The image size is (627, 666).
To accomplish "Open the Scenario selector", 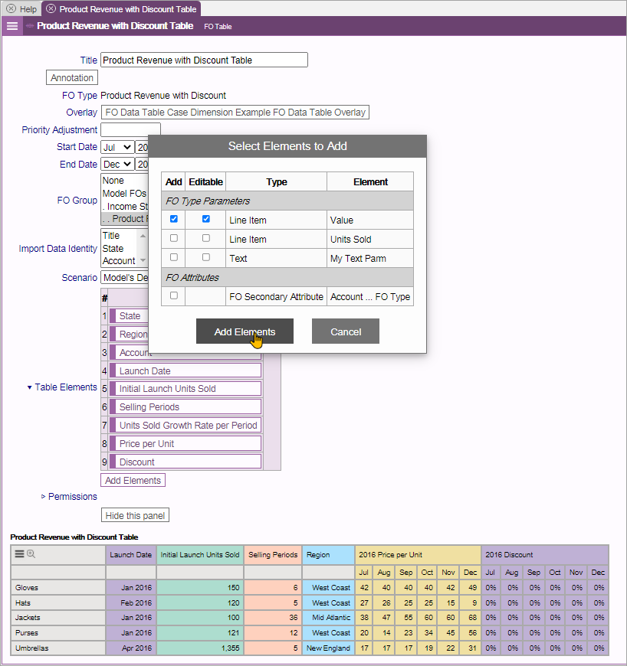I will pos(125,278).
